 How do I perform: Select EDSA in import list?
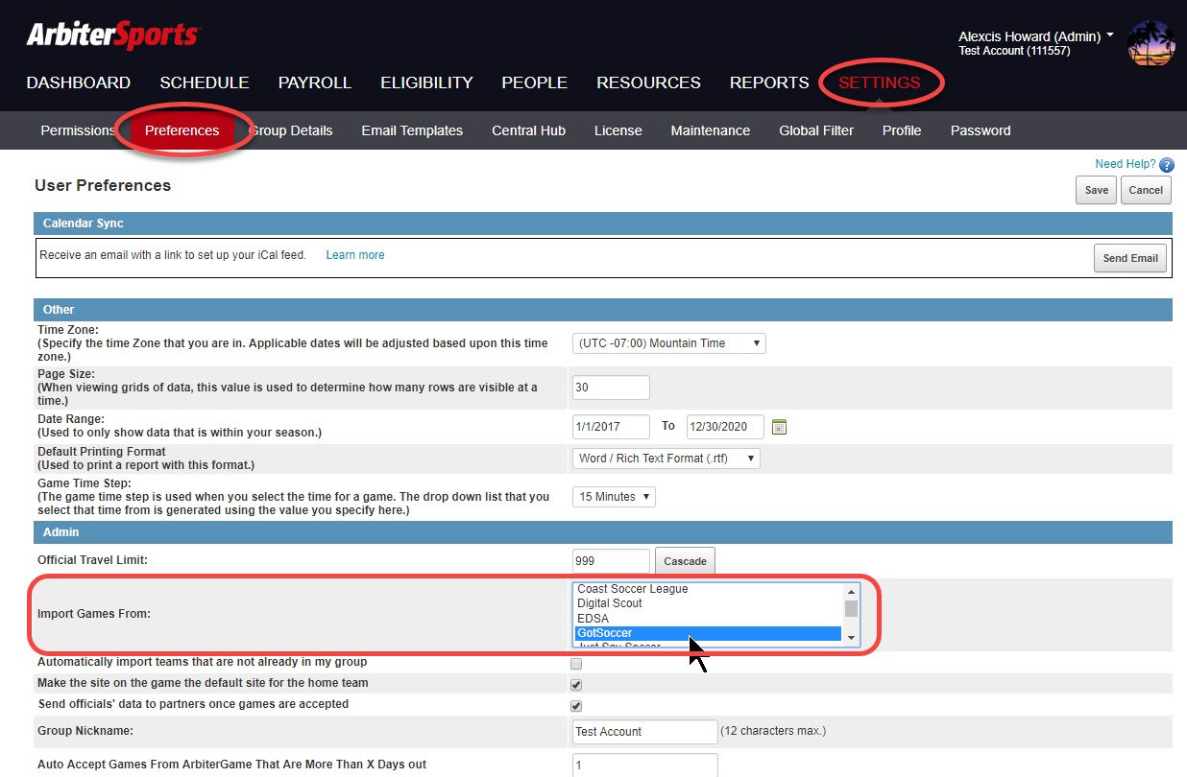(x=708, y=619)
